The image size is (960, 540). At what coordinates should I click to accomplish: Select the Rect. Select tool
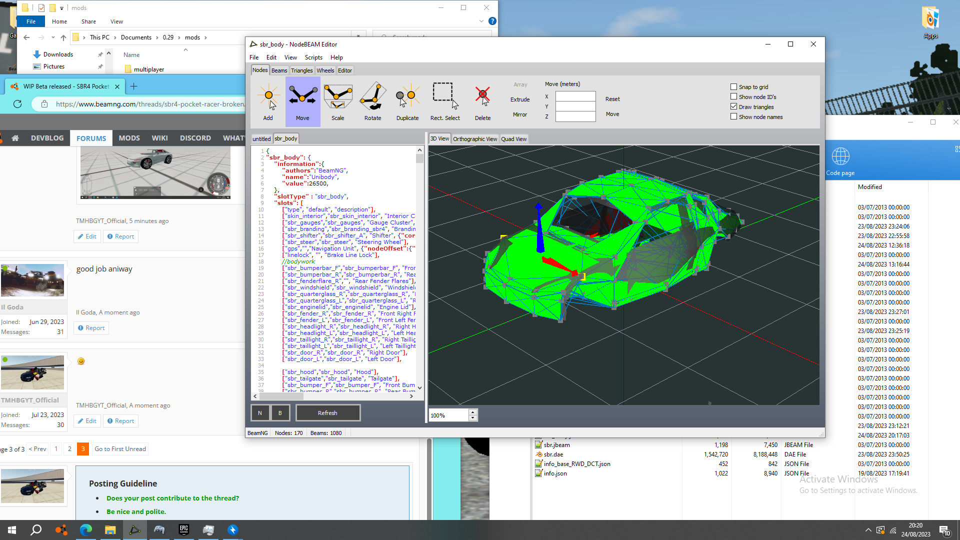pos(445,101)
